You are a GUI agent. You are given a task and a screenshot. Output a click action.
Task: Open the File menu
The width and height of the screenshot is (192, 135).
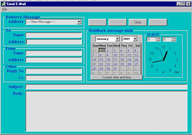pos(5,9)
